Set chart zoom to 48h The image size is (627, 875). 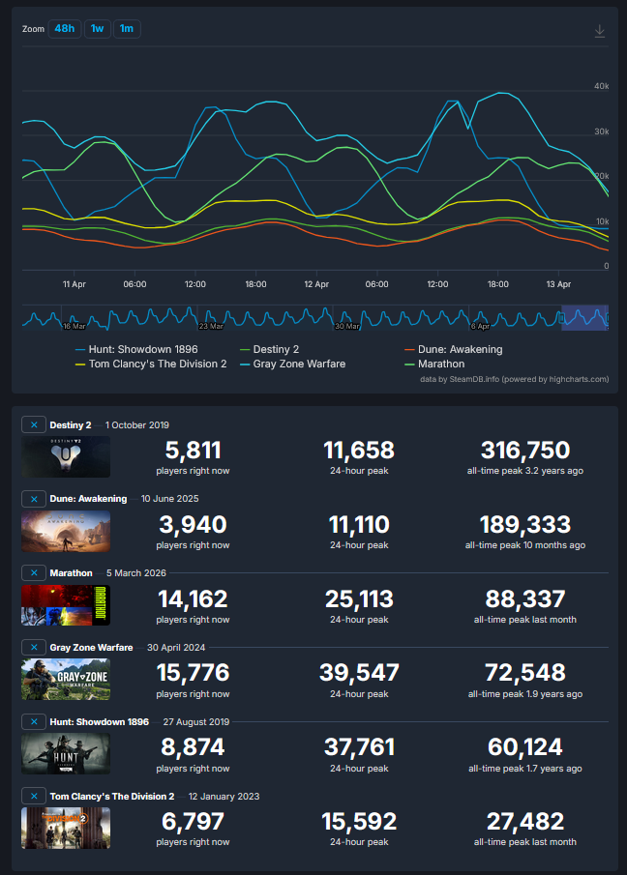(x=65, y=28)
